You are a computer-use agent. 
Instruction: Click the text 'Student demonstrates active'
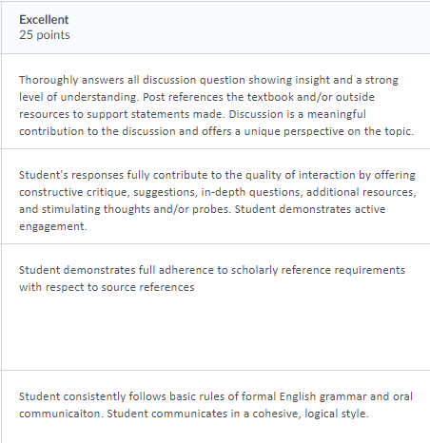click(x=310, y=209)
